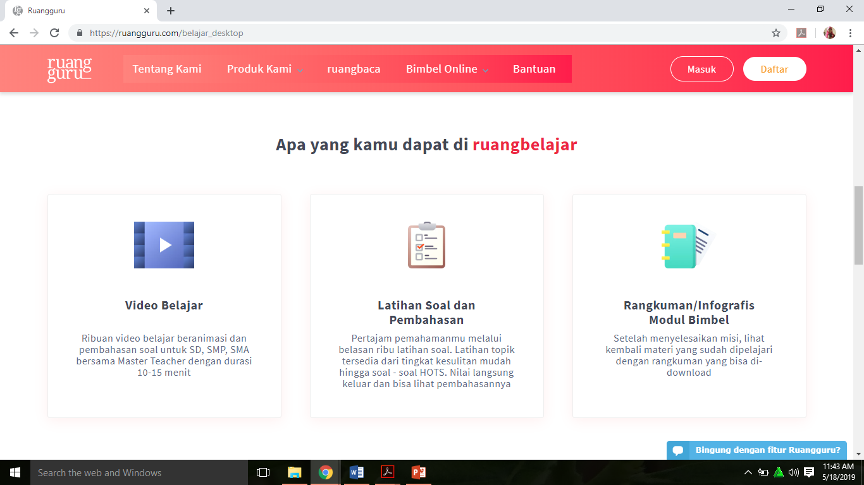Click the Masuk login button

[702, 69]
